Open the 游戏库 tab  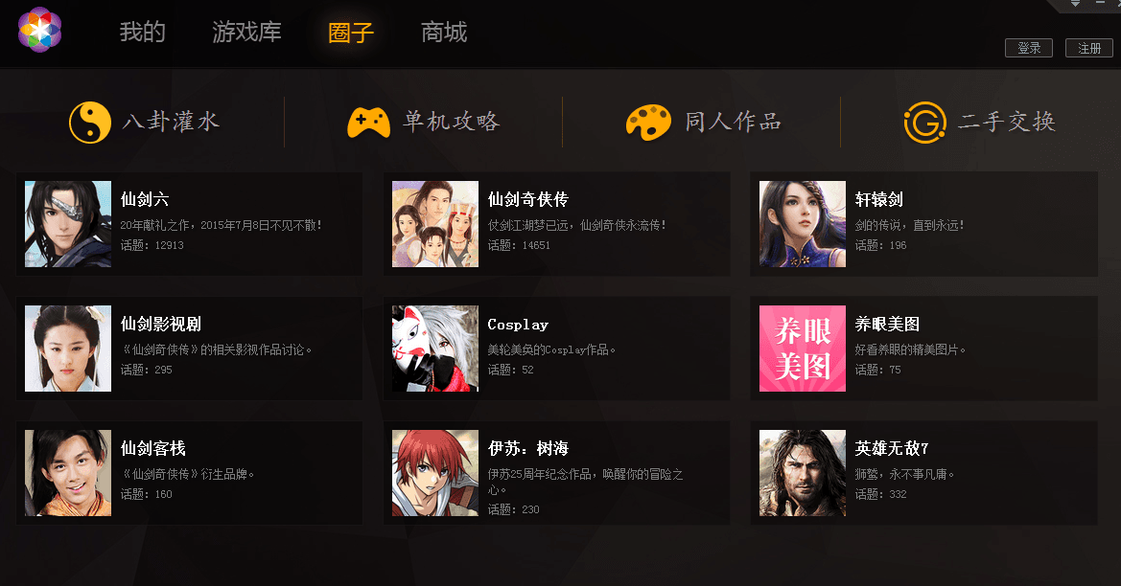(246, 33)
